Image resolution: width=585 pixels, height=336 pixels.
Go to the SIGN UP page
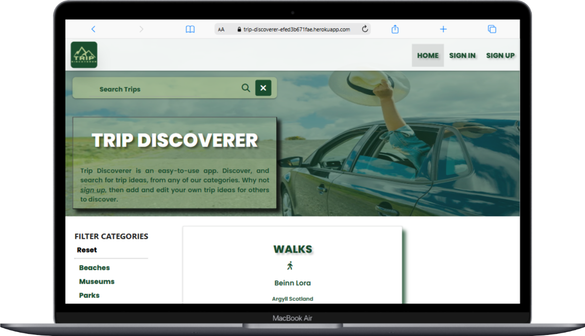pos(500,55)
